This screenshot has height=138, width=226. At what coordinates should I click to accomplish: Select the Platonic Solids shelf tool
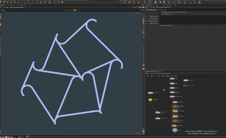pos(50,2)
